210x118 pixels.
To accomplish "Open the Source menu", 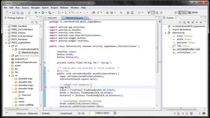I will point(25,8).
